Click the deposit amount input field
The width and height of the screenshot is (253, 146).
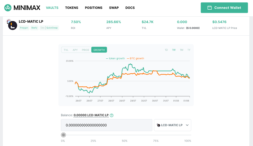pos(107,125)
